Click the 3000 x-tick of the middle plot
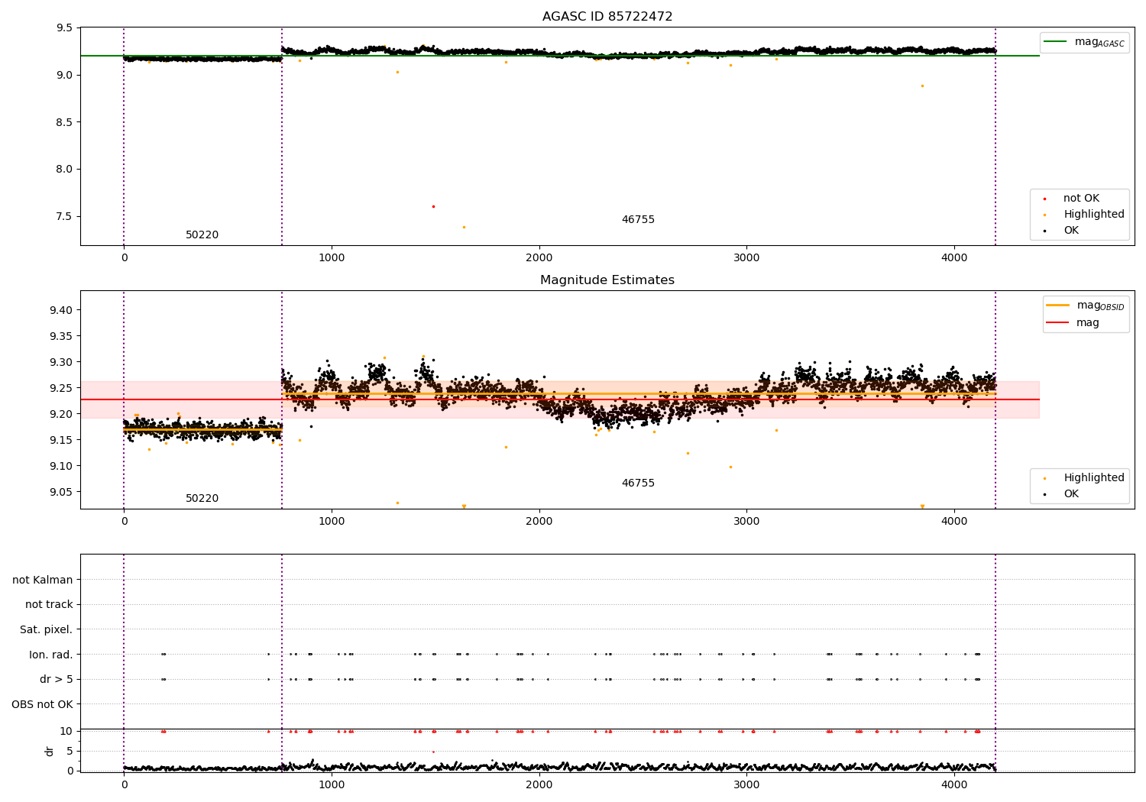The width and height of the screenshot is (1146, 802). coord(746,522)
